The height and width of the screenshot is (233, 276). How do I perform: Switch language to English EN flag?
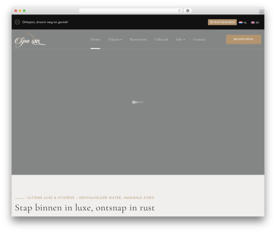(x=255, y=23)
